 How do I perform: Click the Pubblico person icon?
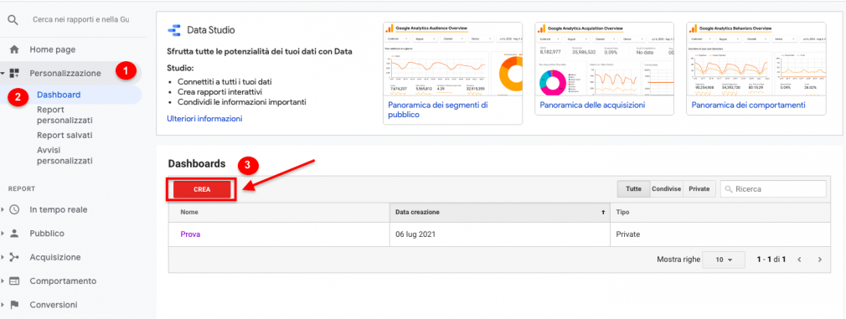click(x=14, y=233)
